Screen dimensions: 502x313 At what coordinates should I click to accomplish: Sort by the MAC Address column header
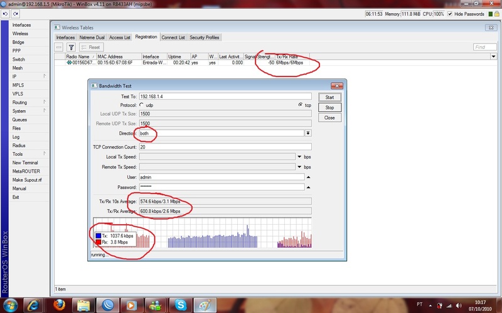click(119, 56)
